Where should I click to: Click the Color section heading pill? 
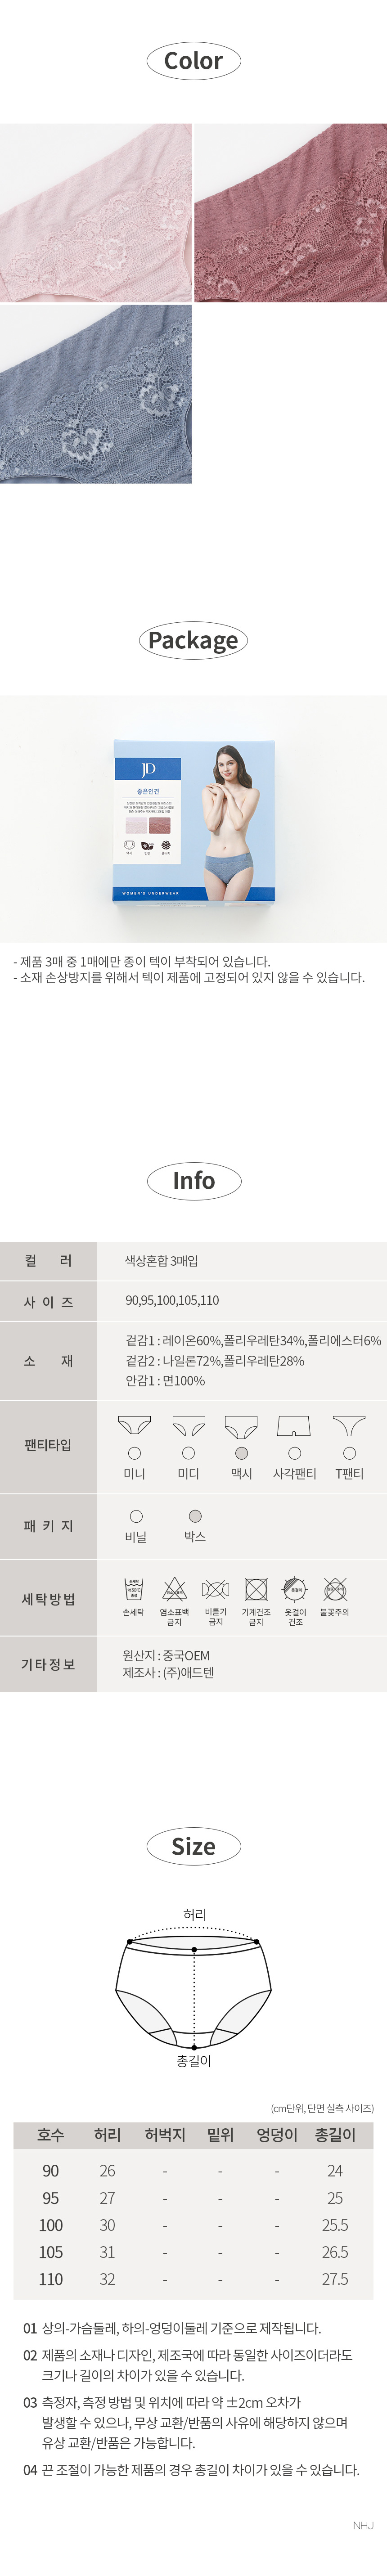point(193,61)
